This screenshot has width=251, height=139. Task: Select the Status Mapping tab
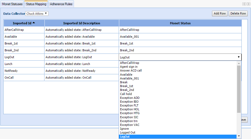36,4
